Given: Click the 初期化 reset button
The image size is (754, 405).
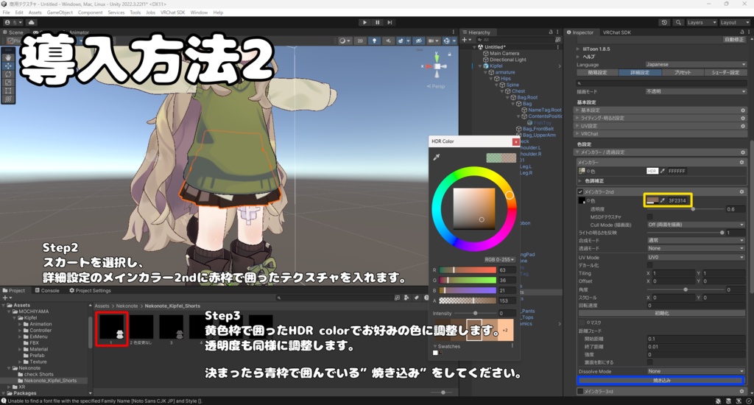Looking at the screenshot, I should 661,313.
